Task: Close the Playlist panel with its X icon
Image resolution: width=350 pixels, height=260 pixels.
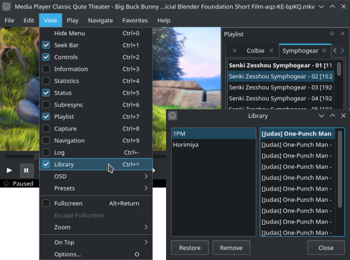Action: pyautogui.click(x=343, y=34)
